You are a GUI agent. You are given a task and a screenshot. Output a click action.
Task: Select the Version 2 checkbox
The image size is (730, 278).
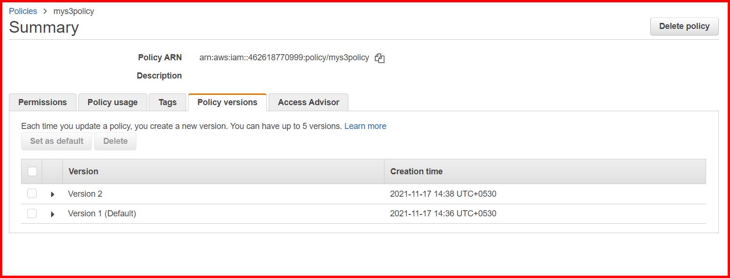tap(32, 193)
